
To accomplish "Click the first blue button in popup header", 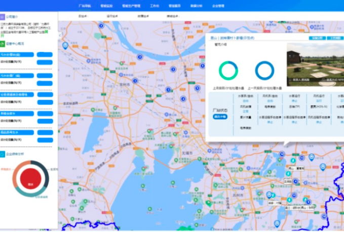I will (x=317, y=38).
